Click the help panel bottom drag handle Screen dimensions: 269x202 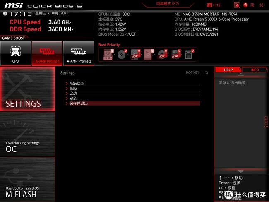pos(240,171)
